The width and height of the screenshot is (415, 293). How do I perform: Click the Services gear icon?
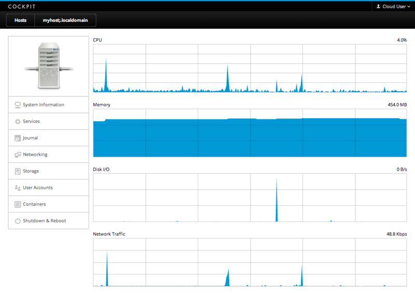click(x=18, y=121)
